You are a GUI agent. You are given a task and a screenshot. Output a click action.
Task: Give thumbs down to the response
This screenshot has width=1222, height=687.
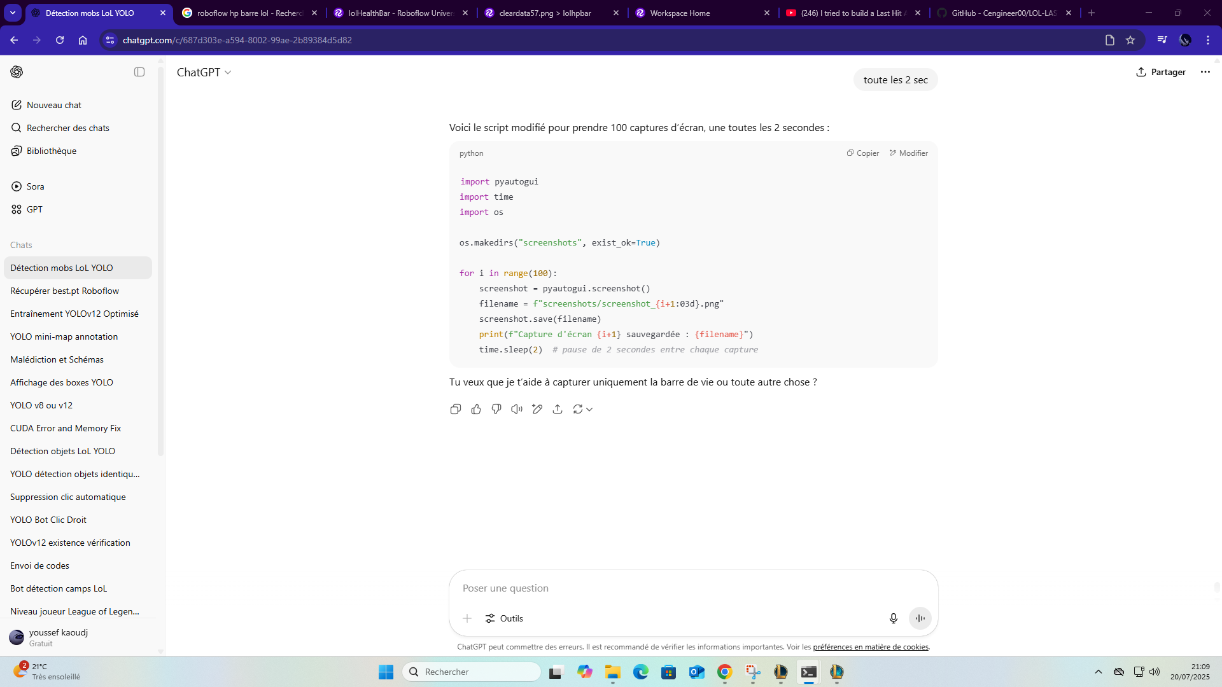496,409
